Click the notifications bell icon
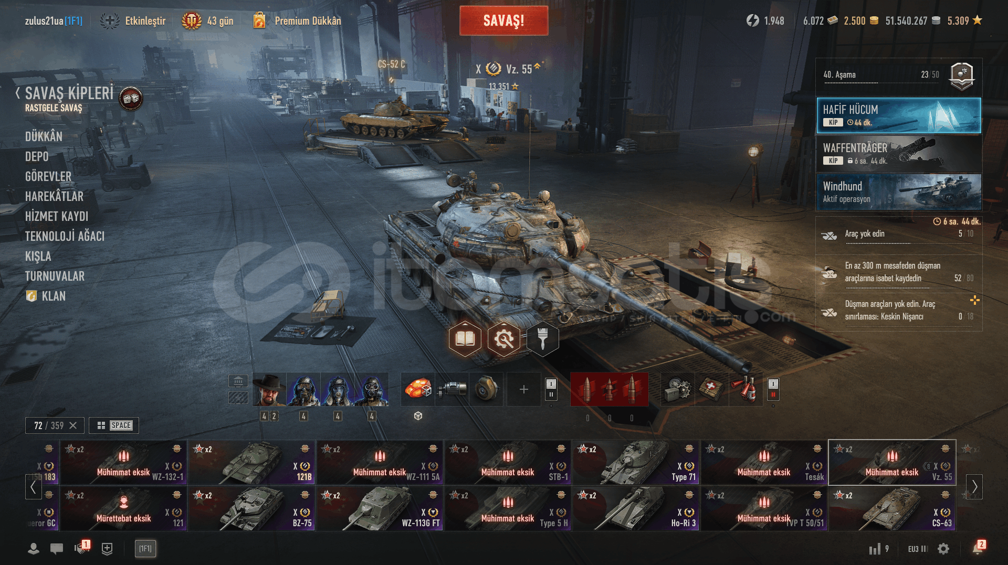 (978, 548)
